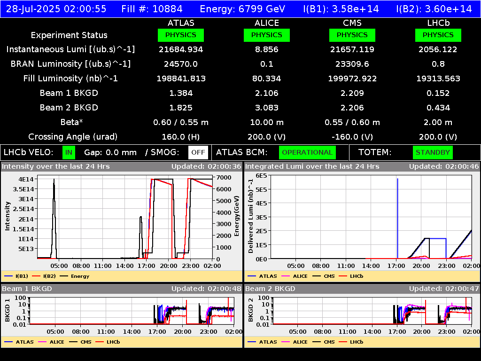Click the CMS column header

(352, 23)
